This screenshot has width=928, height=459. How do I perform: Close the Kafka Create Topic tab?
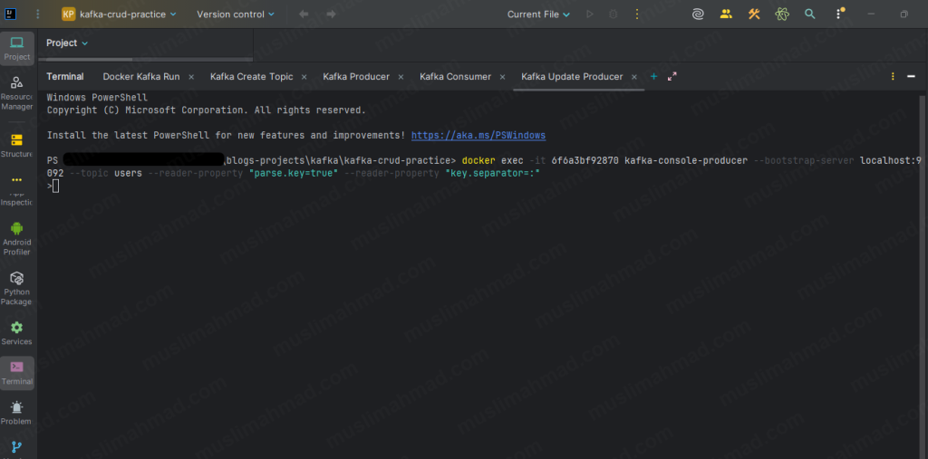click(x=304, y=77)
